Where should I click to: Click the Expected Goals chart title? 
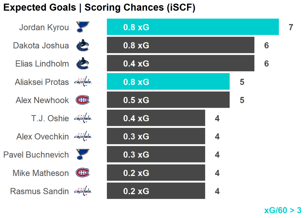(99, 8)
